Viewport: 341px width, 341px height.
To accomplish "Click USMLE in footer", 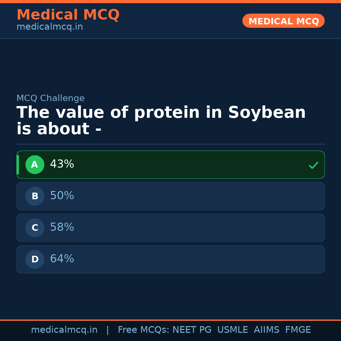I will (232, 330).
